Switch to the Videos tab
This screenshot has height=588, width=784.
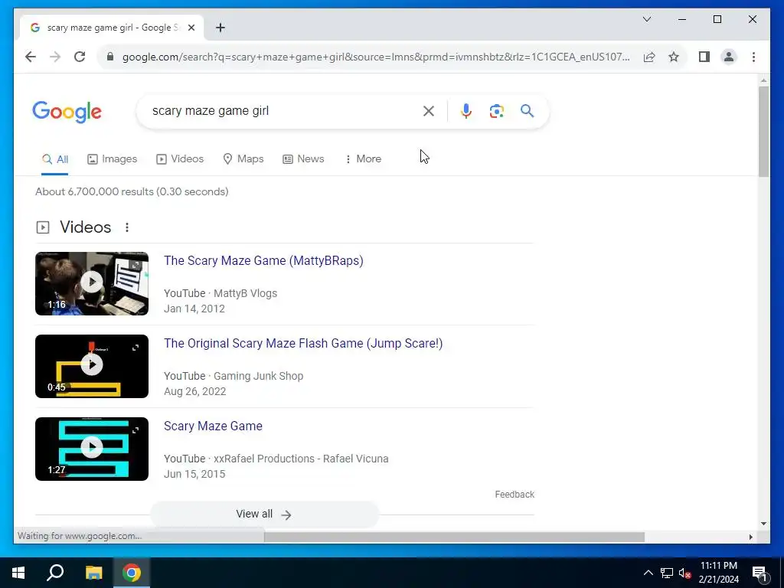coord(180,159)
